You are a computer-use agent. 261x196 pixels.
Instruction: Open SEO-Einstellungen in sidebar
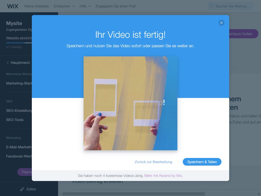[19, 110]
